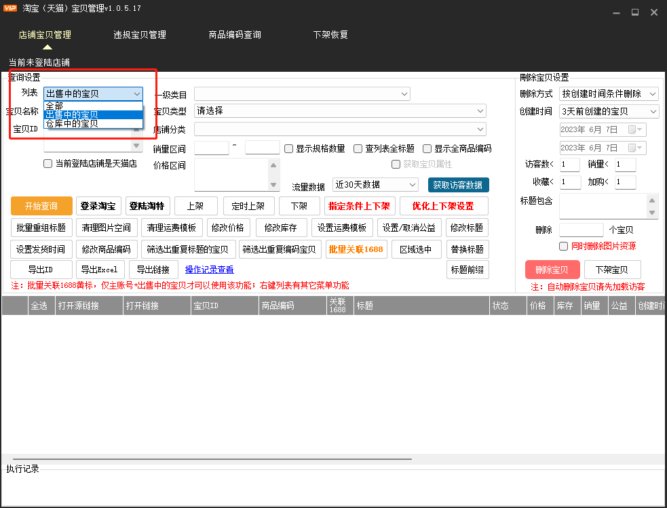The height and width of the screenshot is (508, 667).
Task: Click down arrow of 宝贝ID text box
Action: 136,146
